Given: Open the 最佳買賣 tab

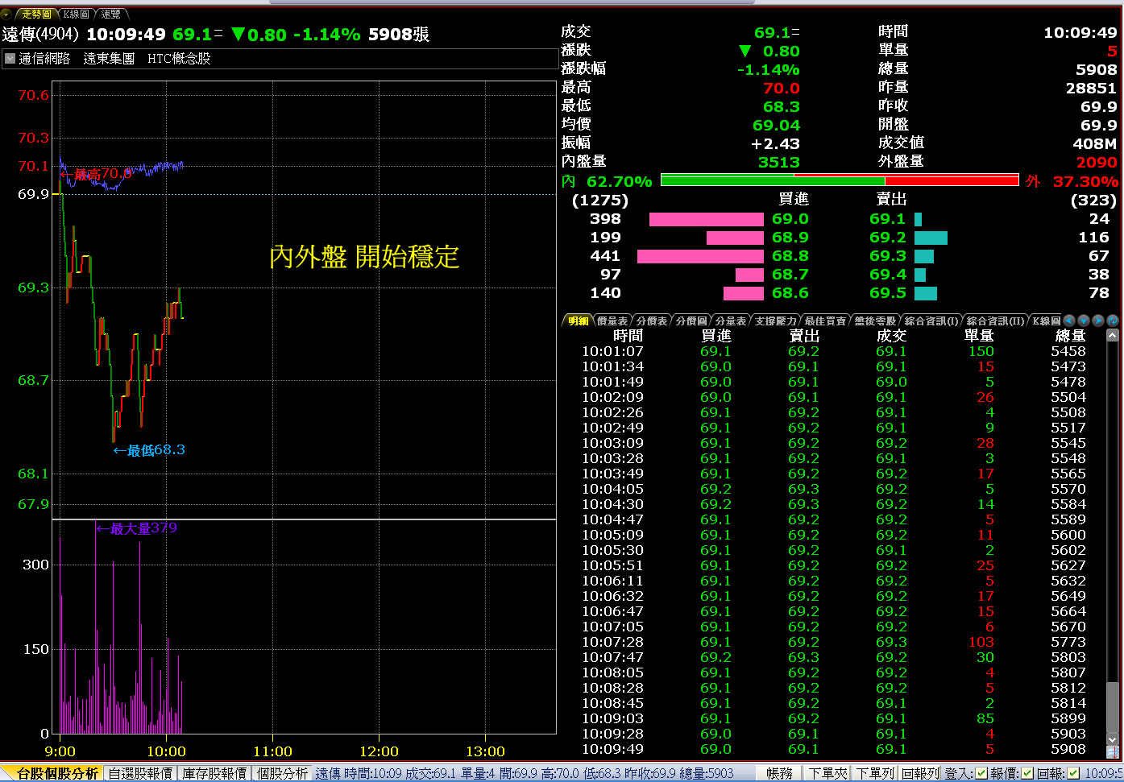Looking at the screenshot, I should click(x=825, y=321).
